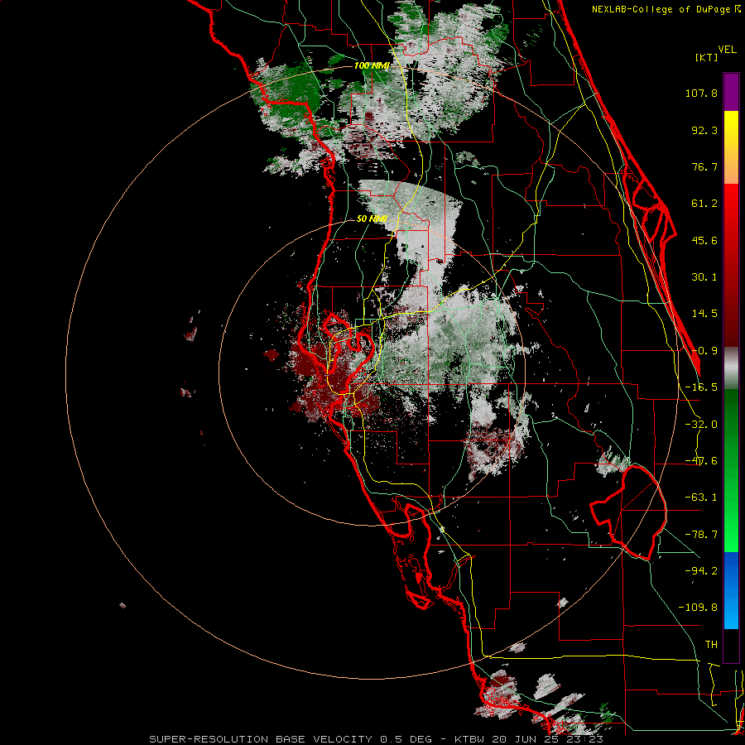Screen dimensions: 745x745
Task: Pick the blue segment of the velocity scale
Action: (x=731, y=590)
